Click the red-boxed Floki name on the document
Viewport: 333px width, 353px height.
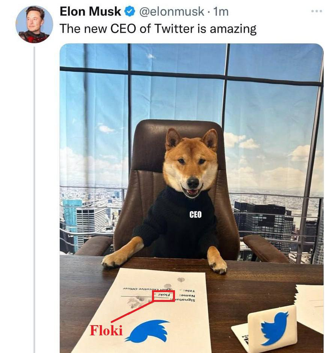click(164, 295)
